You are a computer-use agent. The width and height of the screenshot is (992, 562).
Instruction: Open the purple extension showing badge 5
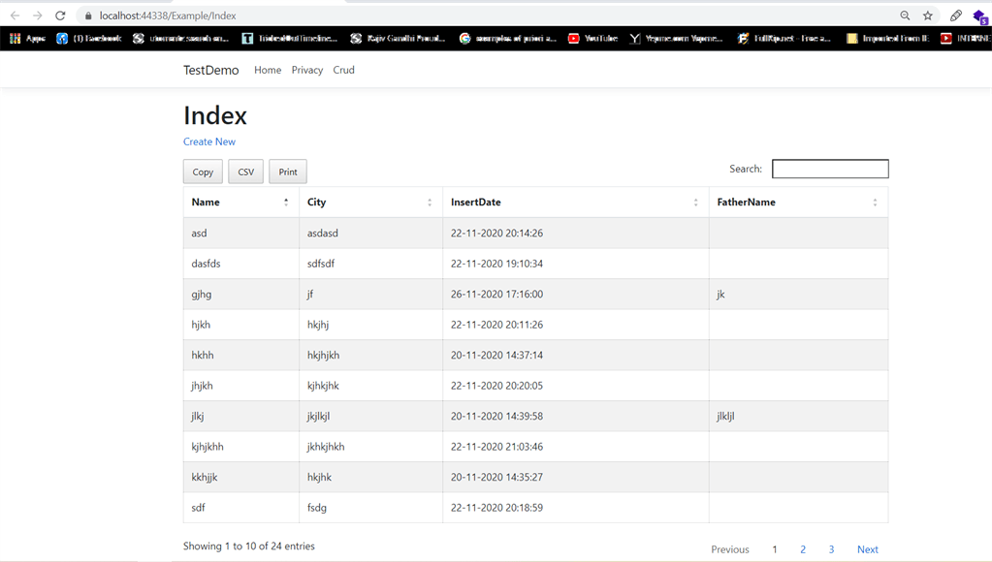979,16
